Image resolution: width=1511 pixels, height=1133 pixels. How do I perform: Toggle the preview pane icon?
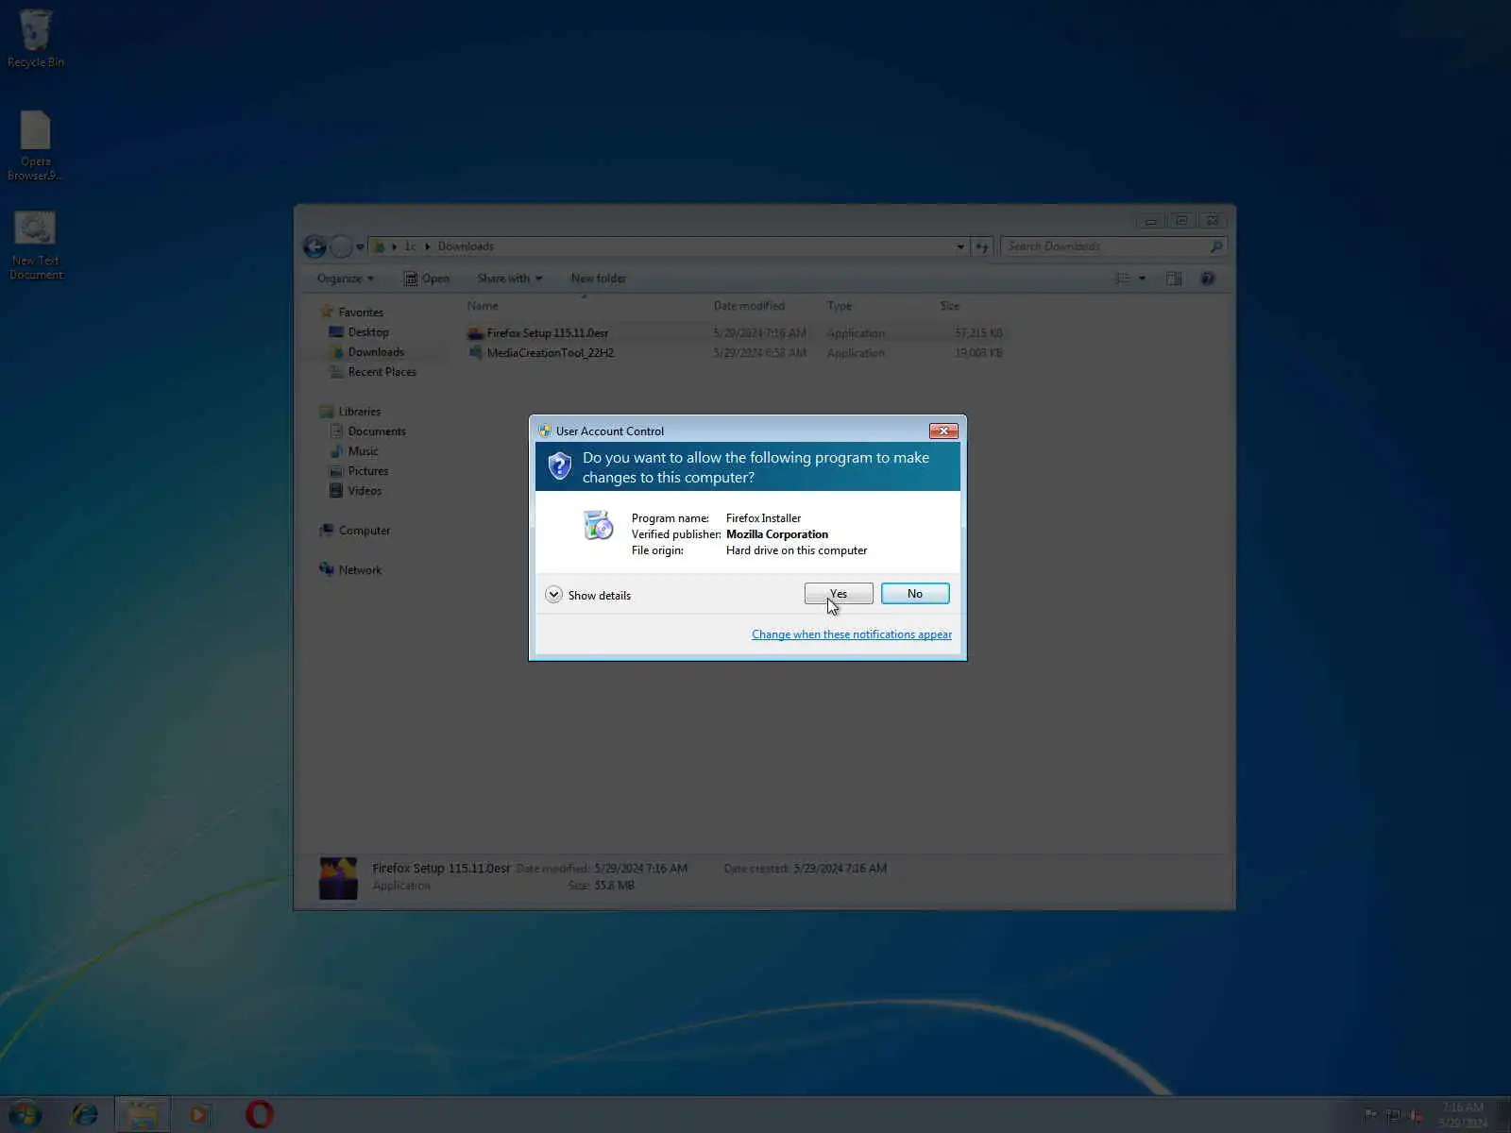tap(1174, 279)
